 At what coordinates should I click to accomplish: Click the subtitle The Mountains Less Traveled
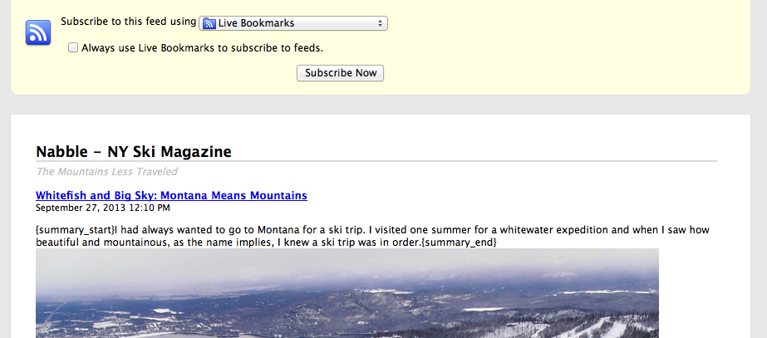tap(106, 172)
